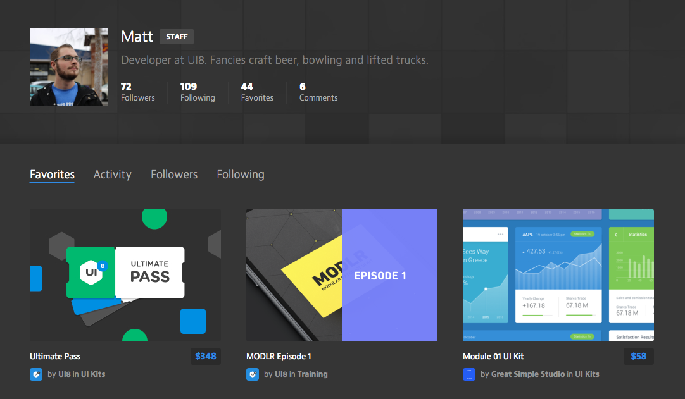The image size is (685, 399).
Task: View the 44 Favorites stat
Action: click(x=257, y=92)
